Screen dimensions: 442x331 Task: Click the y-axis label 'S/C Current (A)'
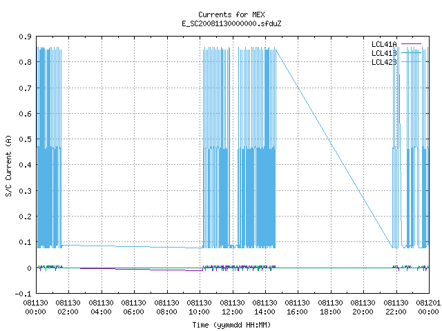click(x=9, y=165)
